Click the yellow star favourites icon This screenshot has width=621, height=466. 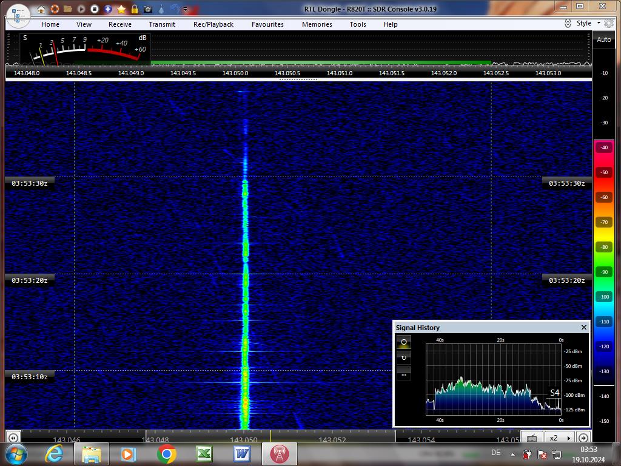pos(121,8)
